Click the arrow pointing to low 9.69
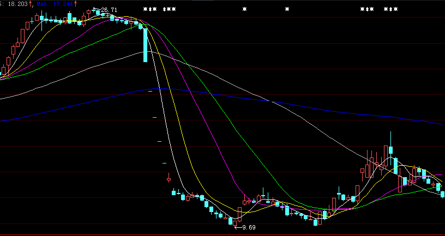This screenshot has width=445, height=236. [x=238, y=227]
